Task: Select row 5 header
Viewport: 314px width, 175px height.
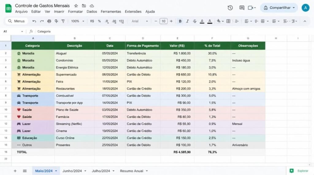Action: click(x=6, y=75)
